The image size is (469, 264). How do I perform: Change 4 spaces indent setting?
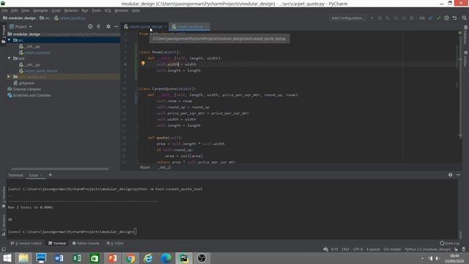pos(373,249)
